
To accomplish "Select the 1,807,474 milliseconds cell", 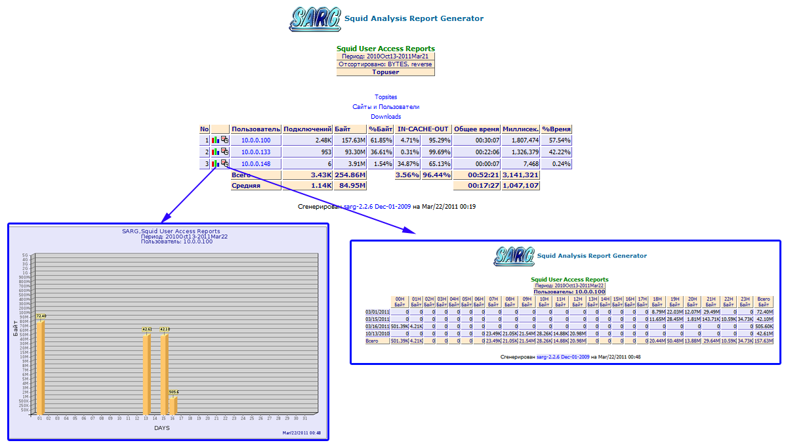I will (521, 140).
